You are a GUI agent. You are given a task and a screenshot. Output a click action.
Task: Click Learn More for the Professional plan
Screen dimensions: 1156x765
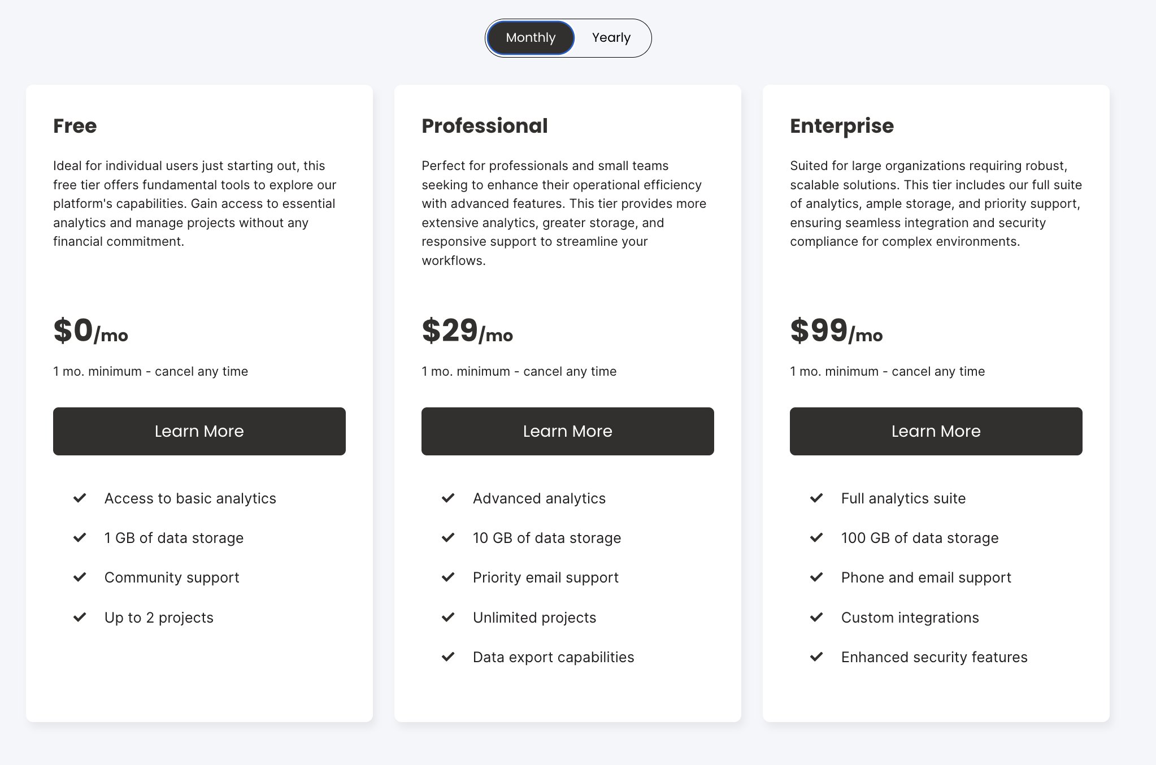point(567,431)
